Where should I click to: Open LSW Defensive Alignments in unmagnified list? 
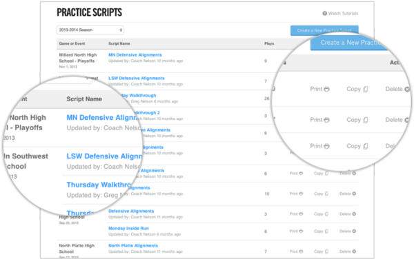click(136, 79)
